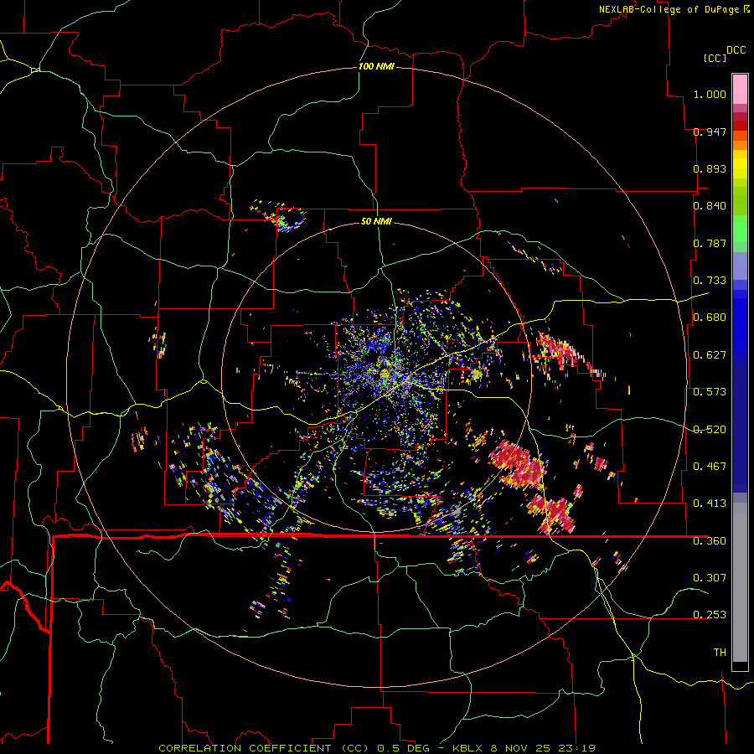Select the 0.627 scale value
The height and width of the screenshot is (754, 754).
[x=710, y=355]
